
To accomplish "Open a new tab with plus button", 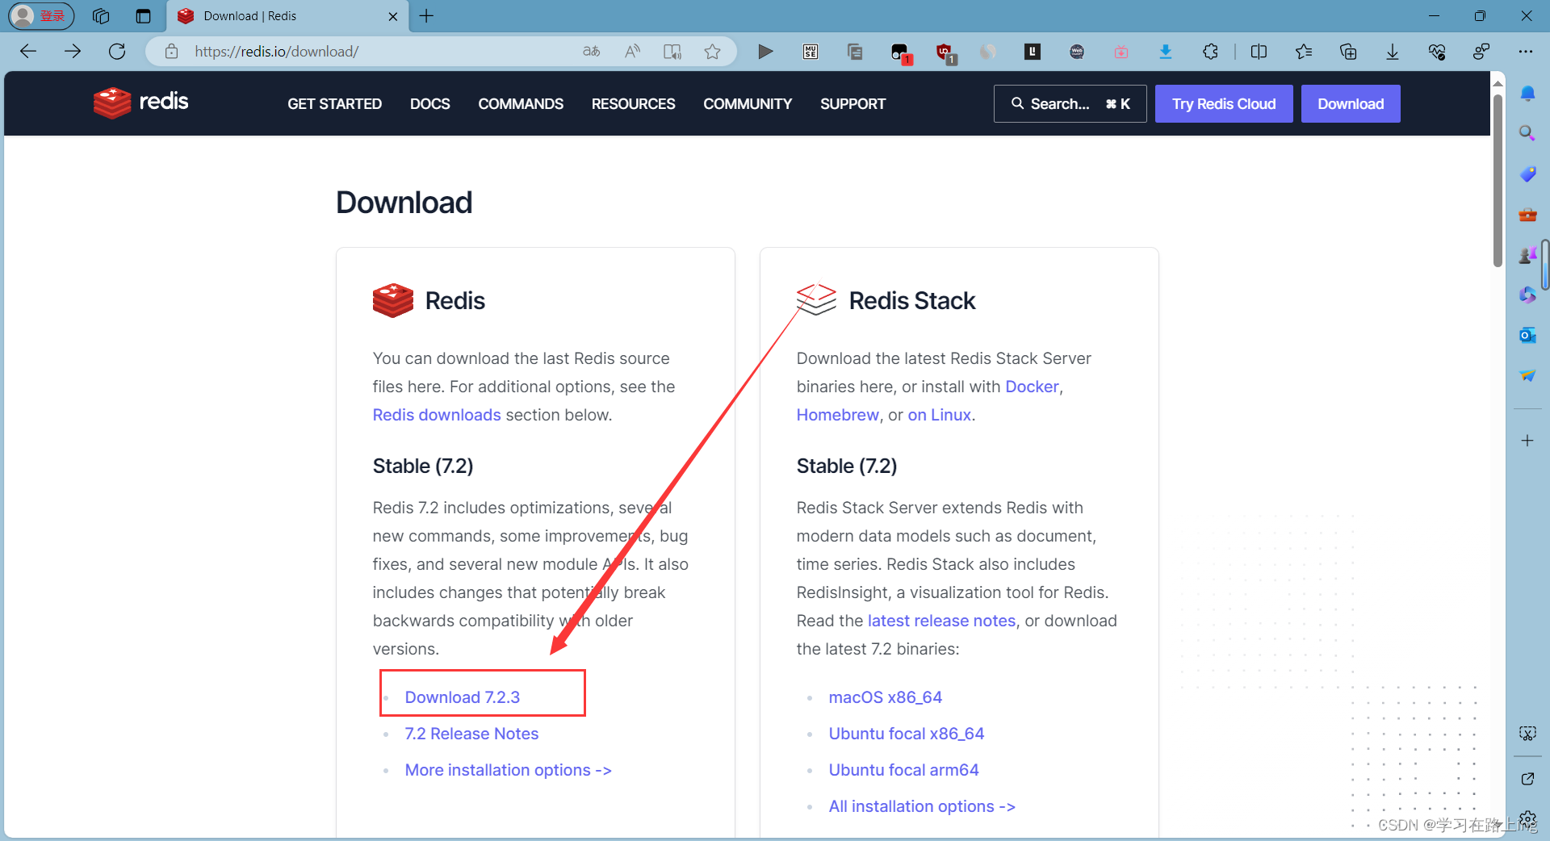I will [426, 16].
